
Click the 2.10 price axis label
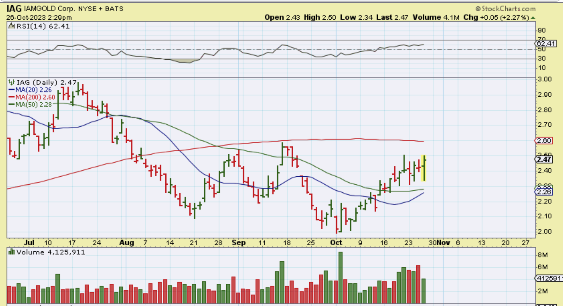pos(545,216)
